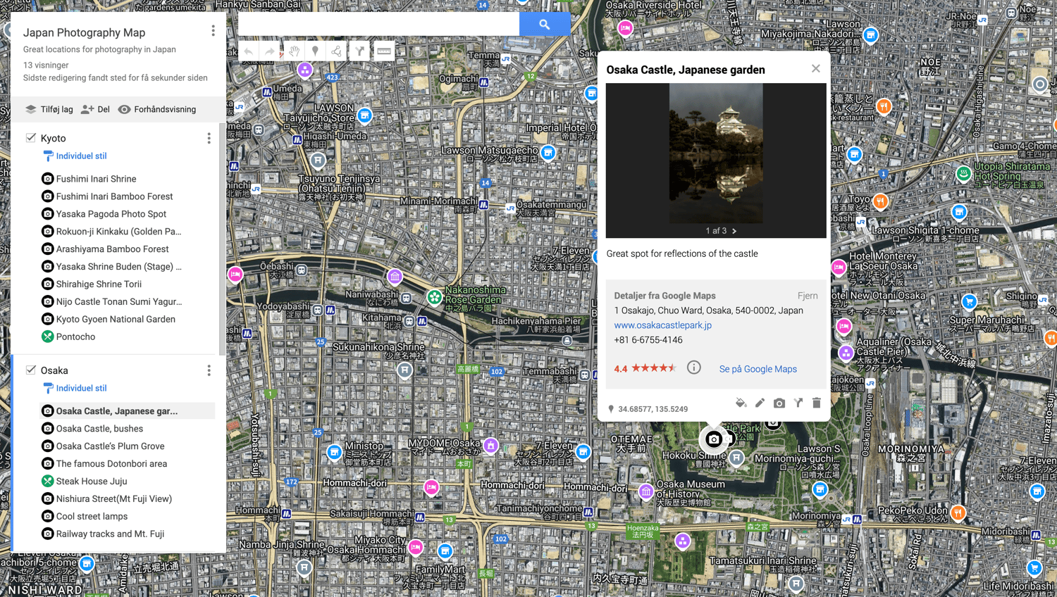Click green icon beside Steak House Juju
The image size is (1057, 597).
(47, 481)
